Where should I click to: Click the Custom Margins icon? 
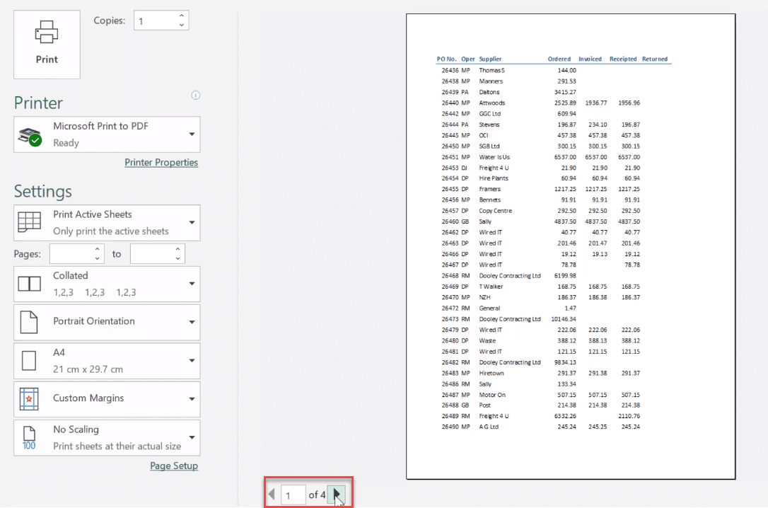coord(29,399)
